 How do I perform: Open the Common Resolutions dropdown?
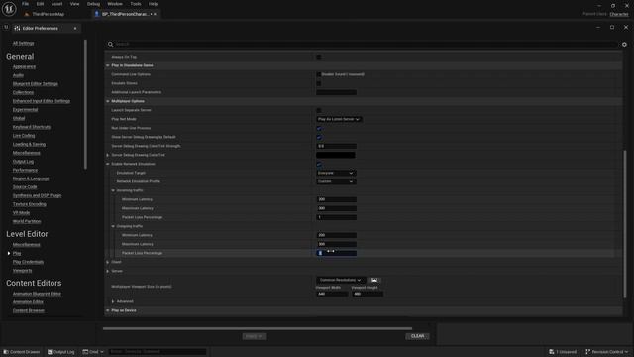pyautogui.click(x=341, y=280)
